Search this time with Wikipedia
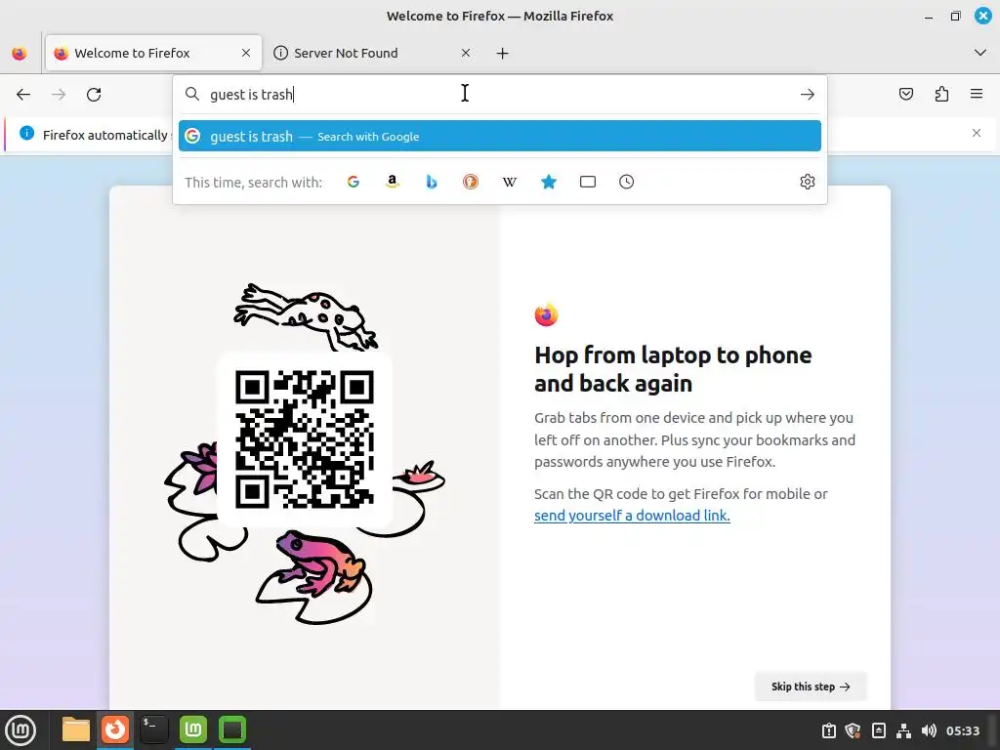This screenshot has height=750, width=1000. tap(510, 182)
